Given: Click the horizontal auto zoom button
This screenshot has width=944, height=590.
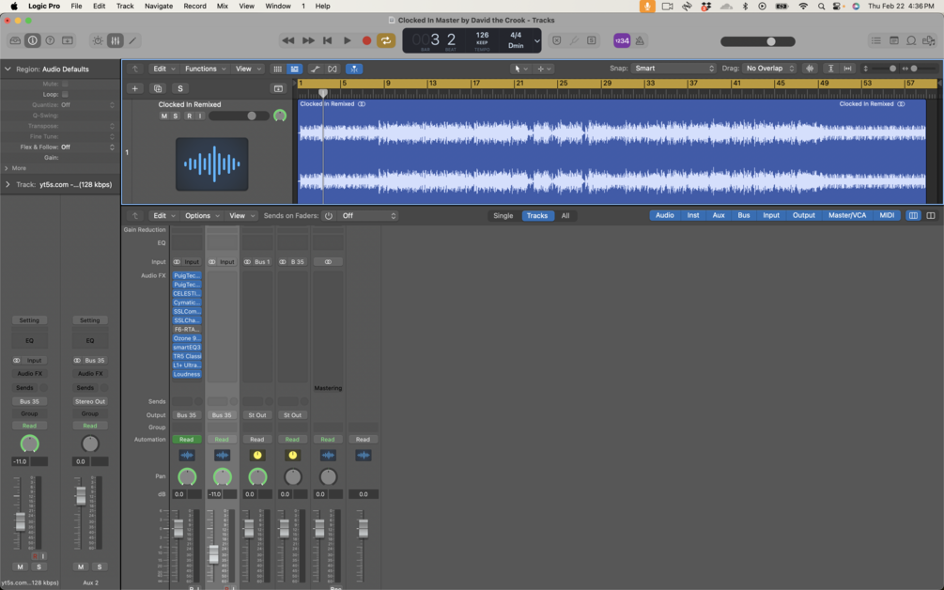Looking at the screenshot, I should (847, 68).
